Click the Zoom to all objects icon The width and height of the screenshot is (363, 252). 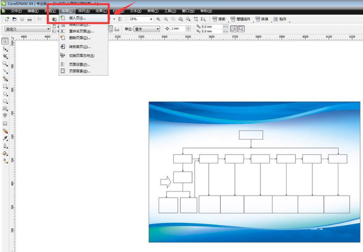point(181,19)
